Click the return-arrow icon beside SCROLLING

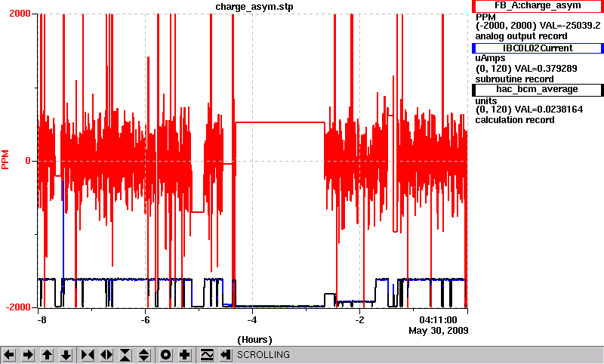[x=225, y=354]
